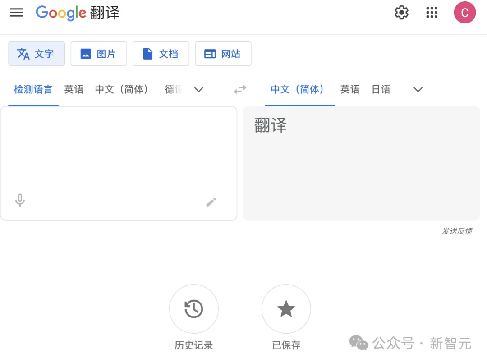Open Google Translate settings gear
This screenshot has width=487, height=363.
point(401,13)
